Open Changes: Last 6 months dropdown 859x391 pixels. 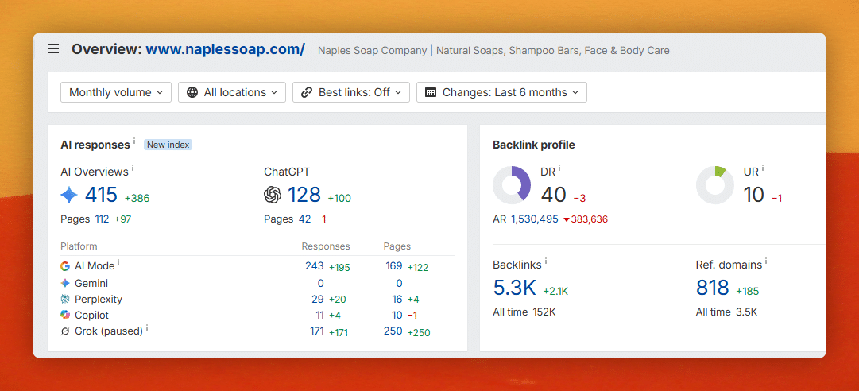tap(502, 92)
